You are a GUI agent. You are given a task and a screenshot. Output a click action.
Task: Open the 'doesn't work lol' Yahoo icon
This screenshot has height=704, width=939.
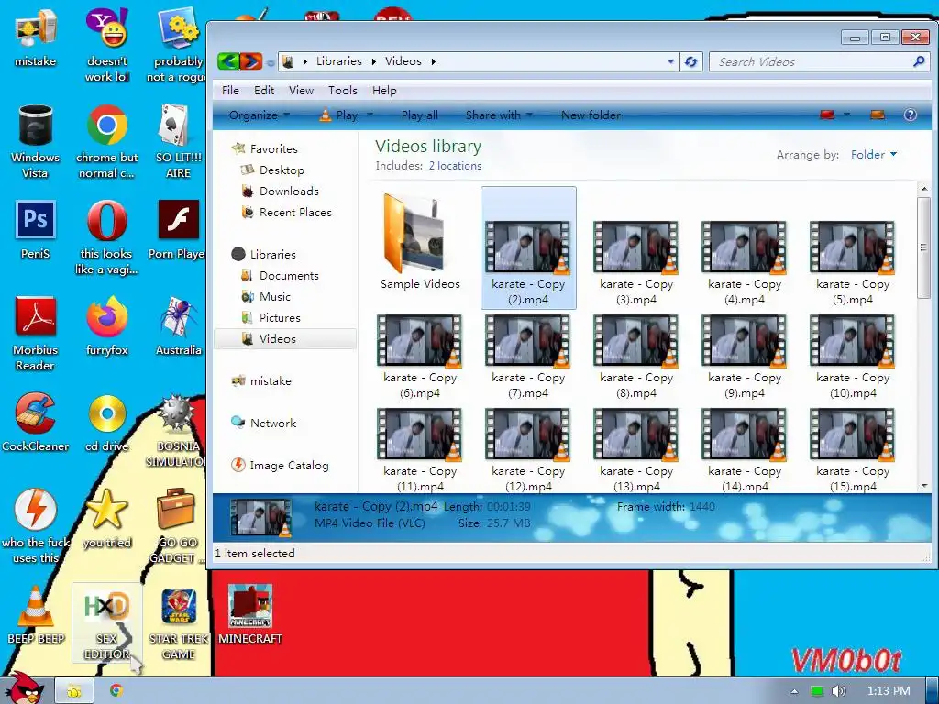click(x=106, y=45)
